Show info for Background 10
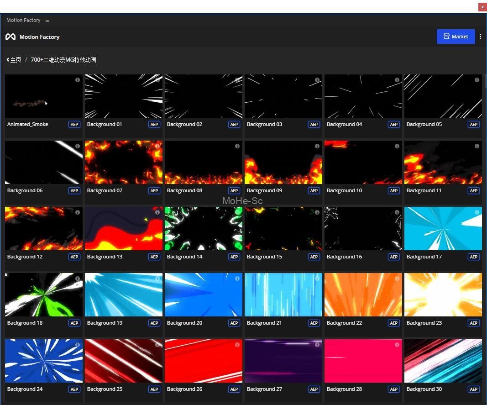Viewport: 487px width, 405px height. coord(397,146)
